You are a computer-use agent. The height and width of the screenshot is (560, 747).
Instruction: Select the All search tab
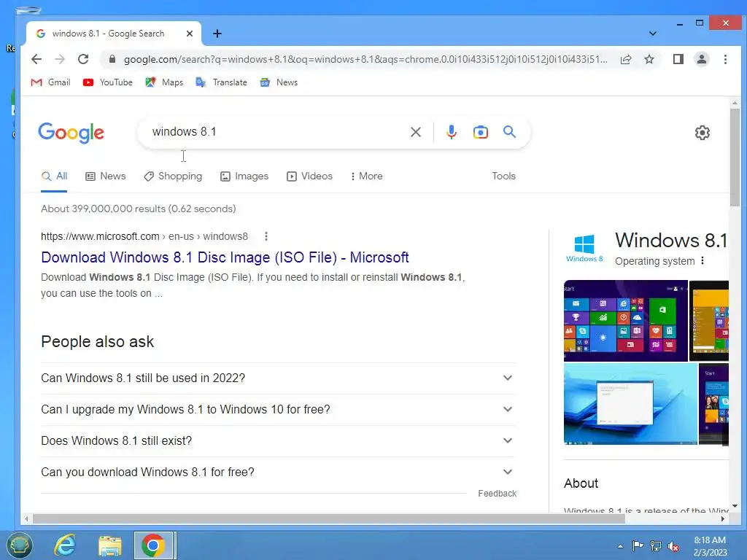[x=54, y=176]
